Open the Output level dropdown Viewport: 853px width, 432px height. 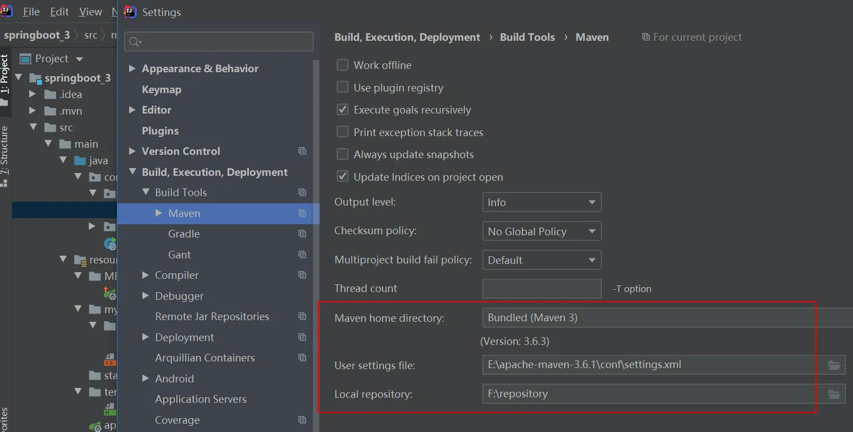click(541, 202)
